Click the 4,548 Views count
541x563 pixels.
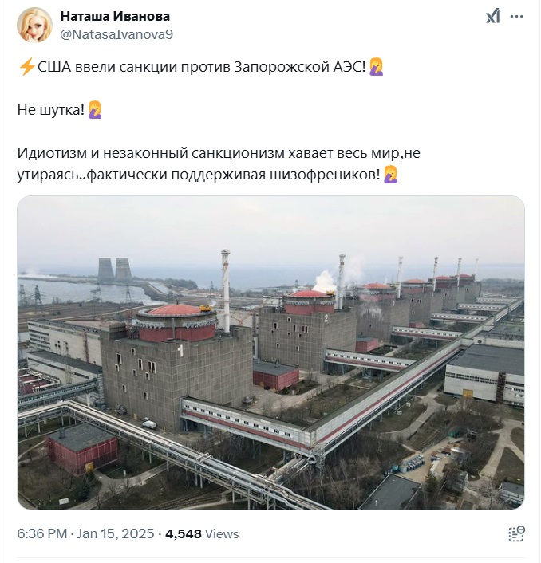pos(202,533)
